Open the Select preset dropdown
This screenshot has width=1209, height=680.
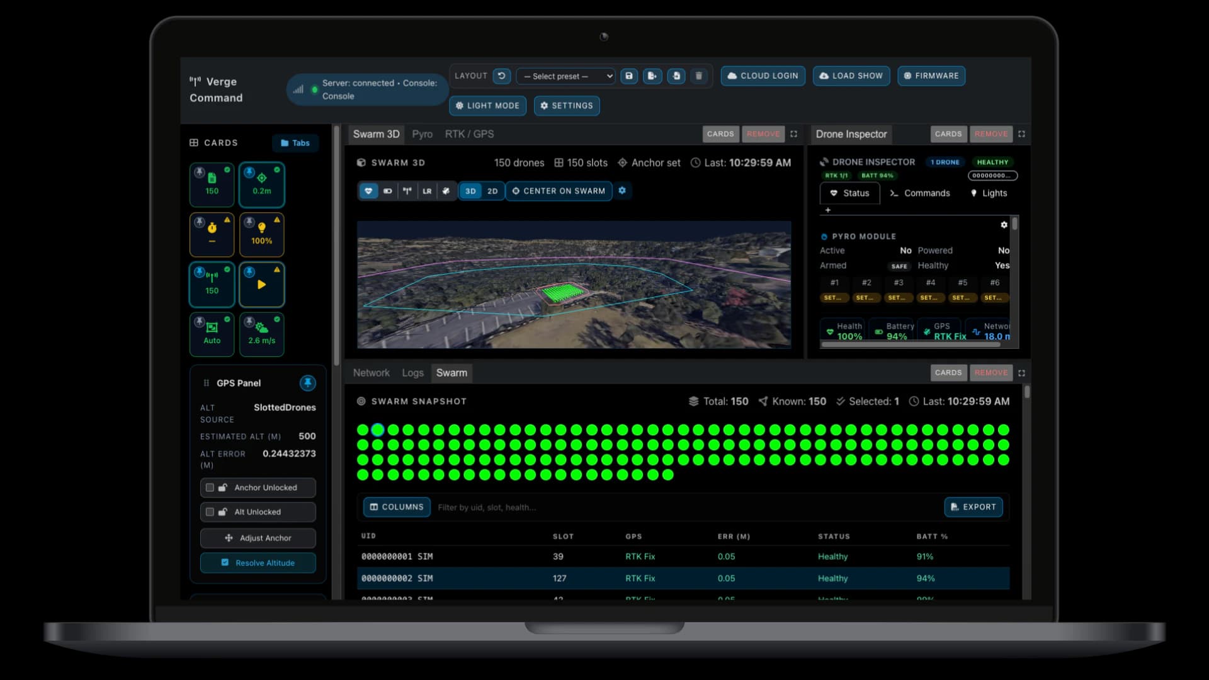pyautogui.click(x=565, y=76)
